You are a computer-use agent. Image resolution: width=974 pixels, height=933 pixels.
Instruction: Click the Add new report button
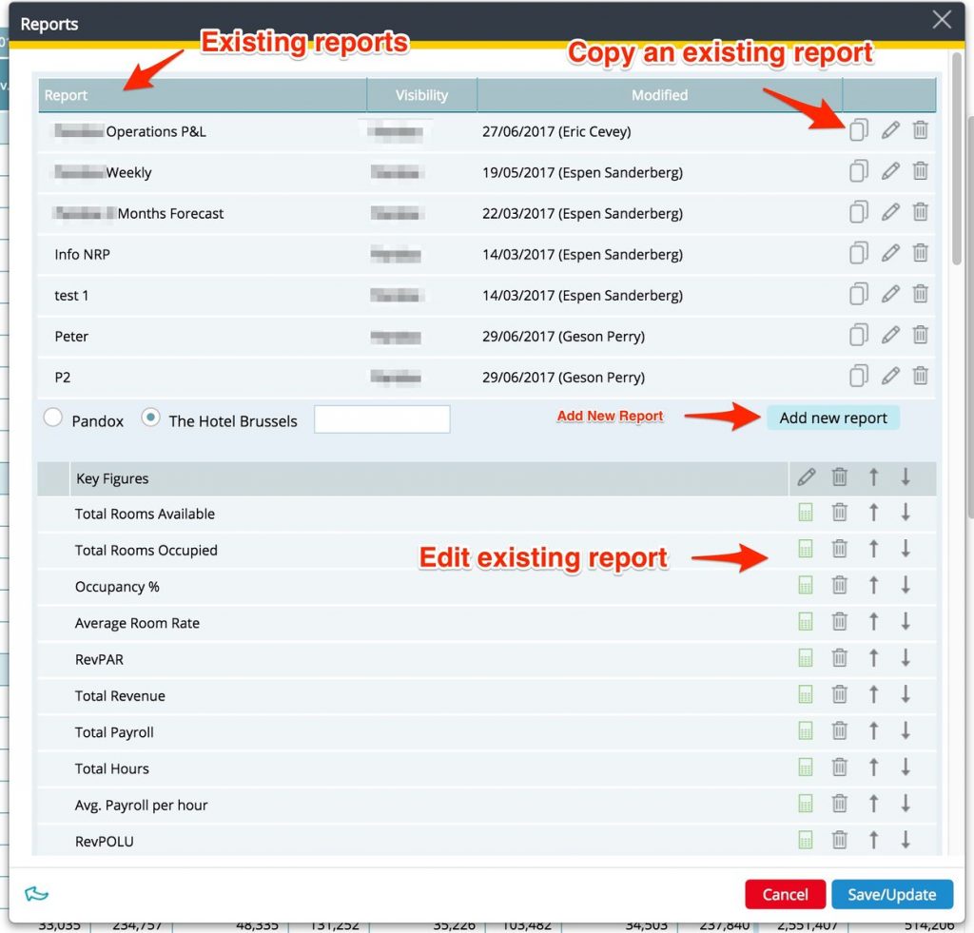point(833,418)
